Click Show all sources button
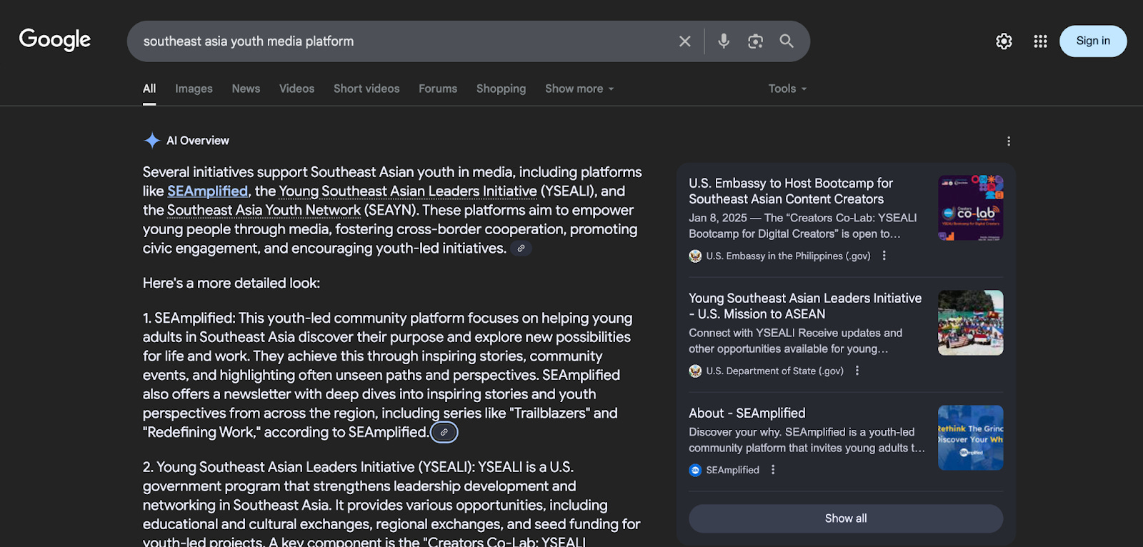 coord(846,518)
